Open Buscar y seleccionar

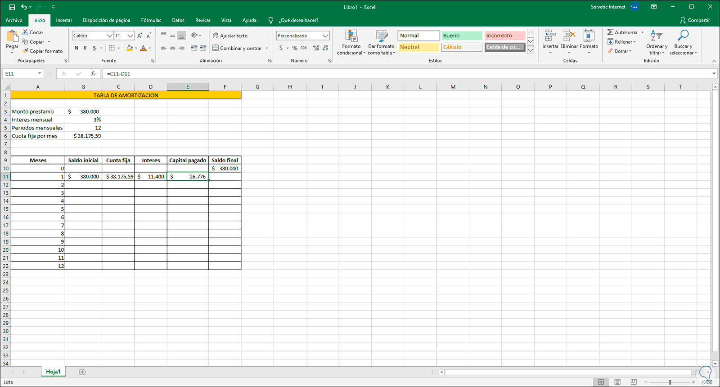[x=683, y=42]
